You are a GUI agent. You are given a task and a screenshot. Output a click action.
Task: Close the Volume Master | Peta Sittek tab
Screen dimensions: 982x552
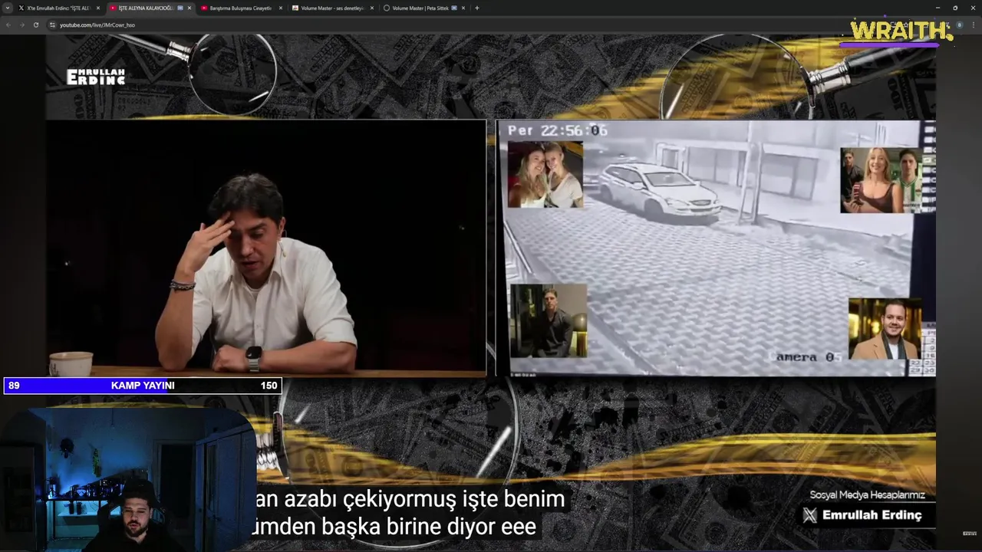pos(463,8)
